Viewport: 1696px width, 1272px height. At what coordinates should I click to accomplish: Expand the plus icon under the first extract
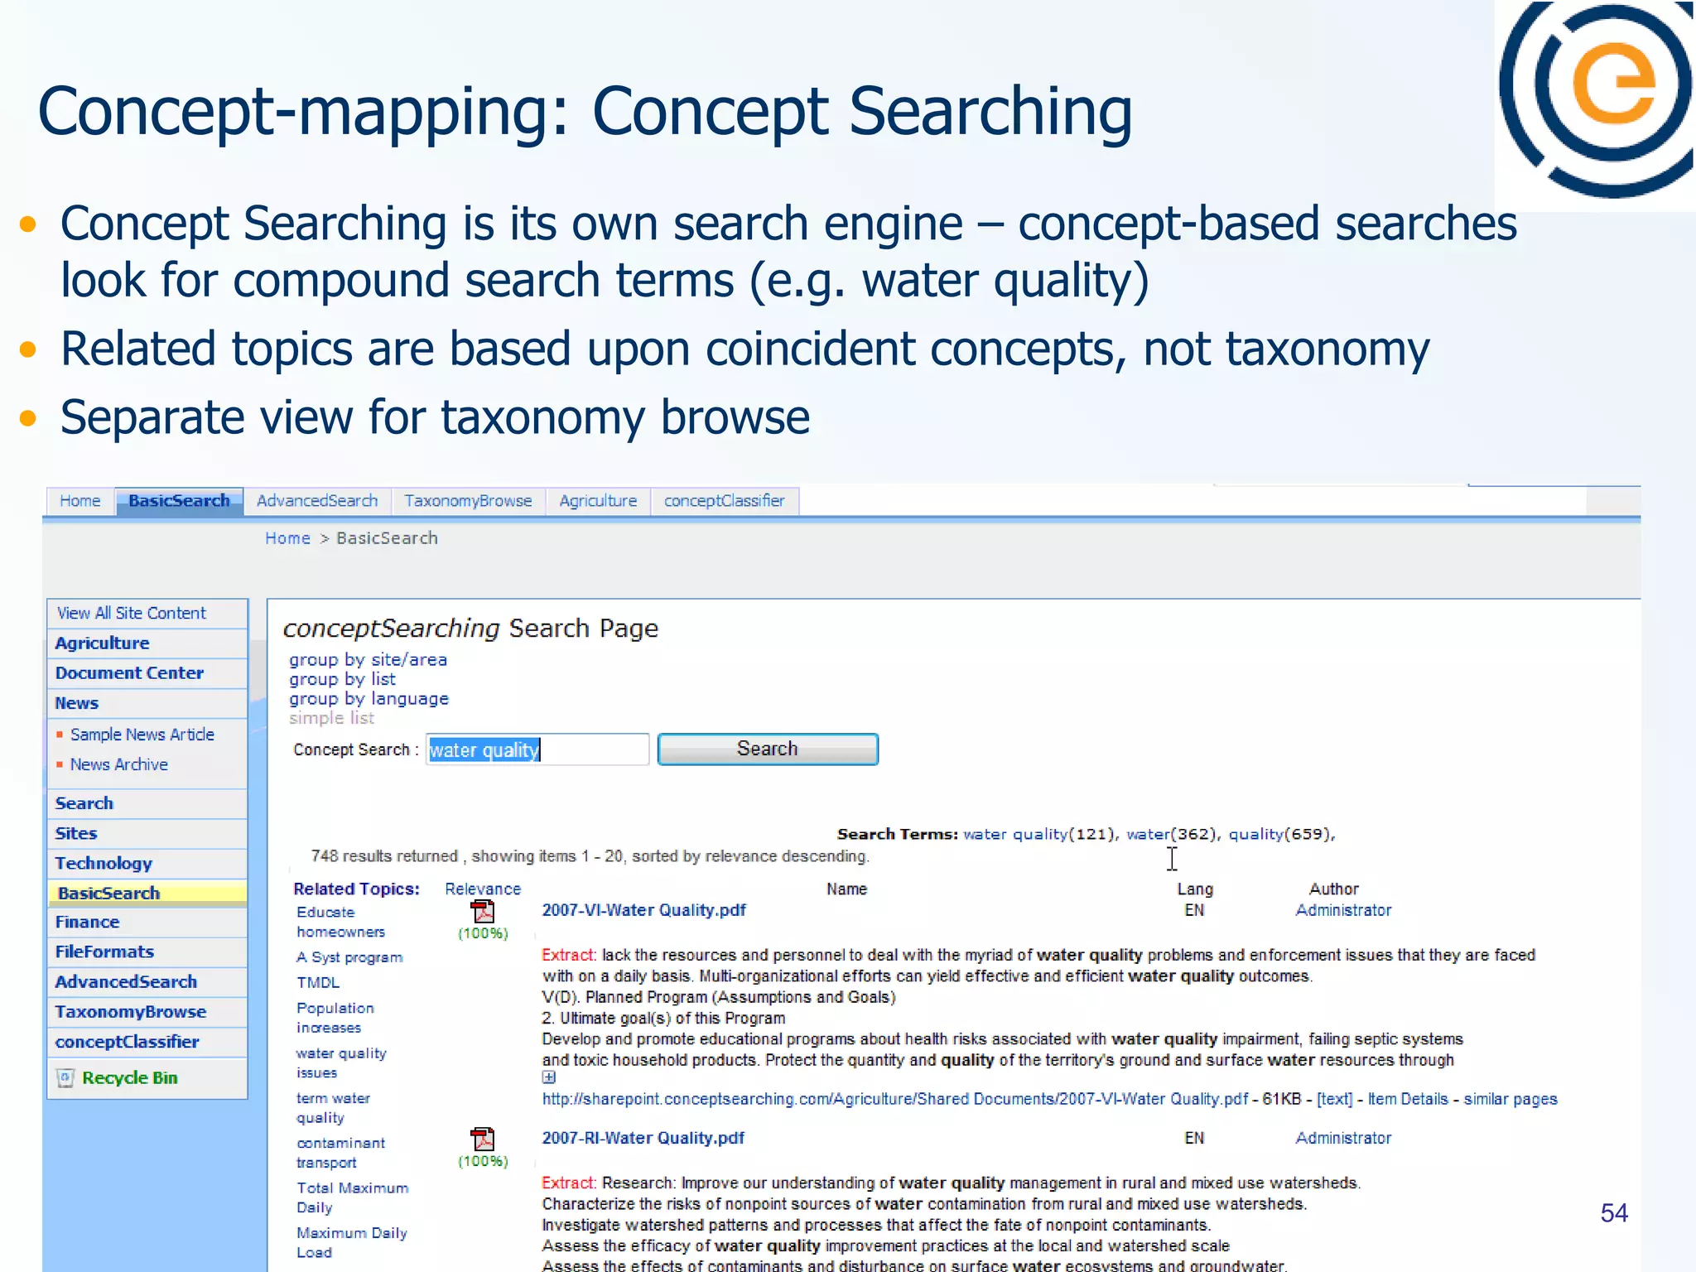(548, 1077)
